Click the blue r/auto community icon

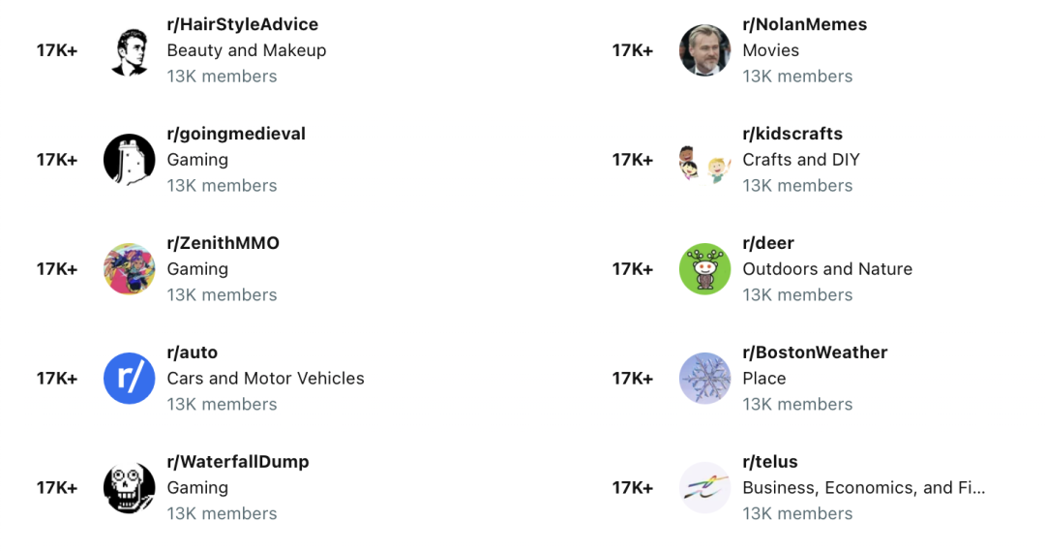tap(129, 379)
